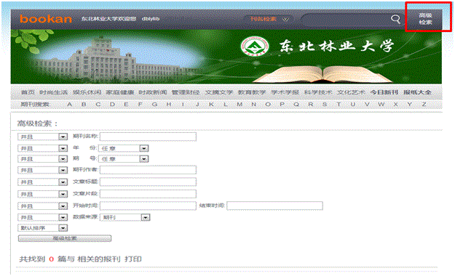Expand the 刊名检索 search type dropdown

[x=269, y=19]
